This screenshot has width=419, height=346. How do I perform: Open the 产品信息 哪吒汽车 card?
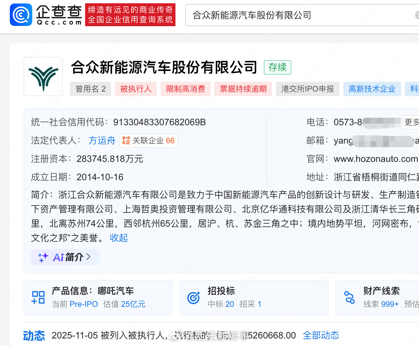[98, 298]
